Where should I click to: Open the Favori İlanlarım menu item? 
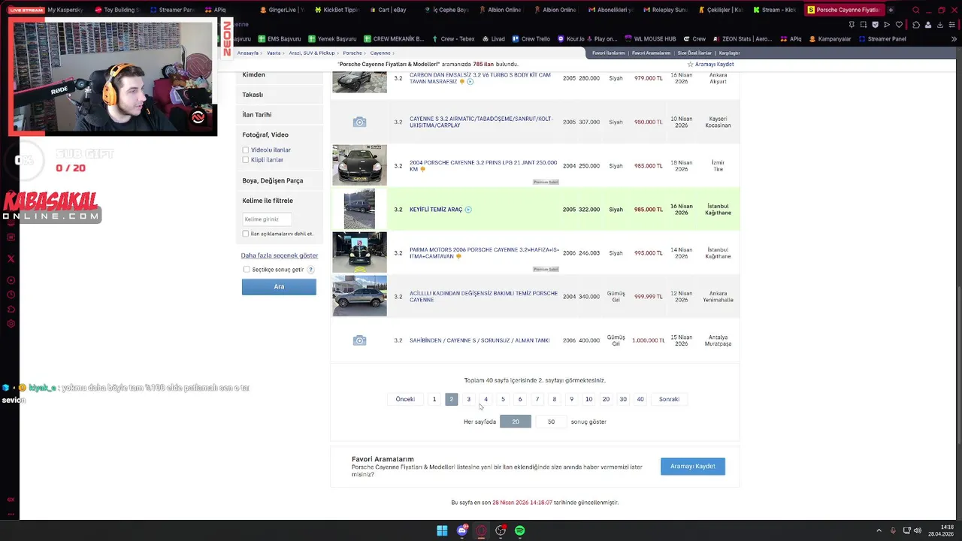(x=608, y=53)
